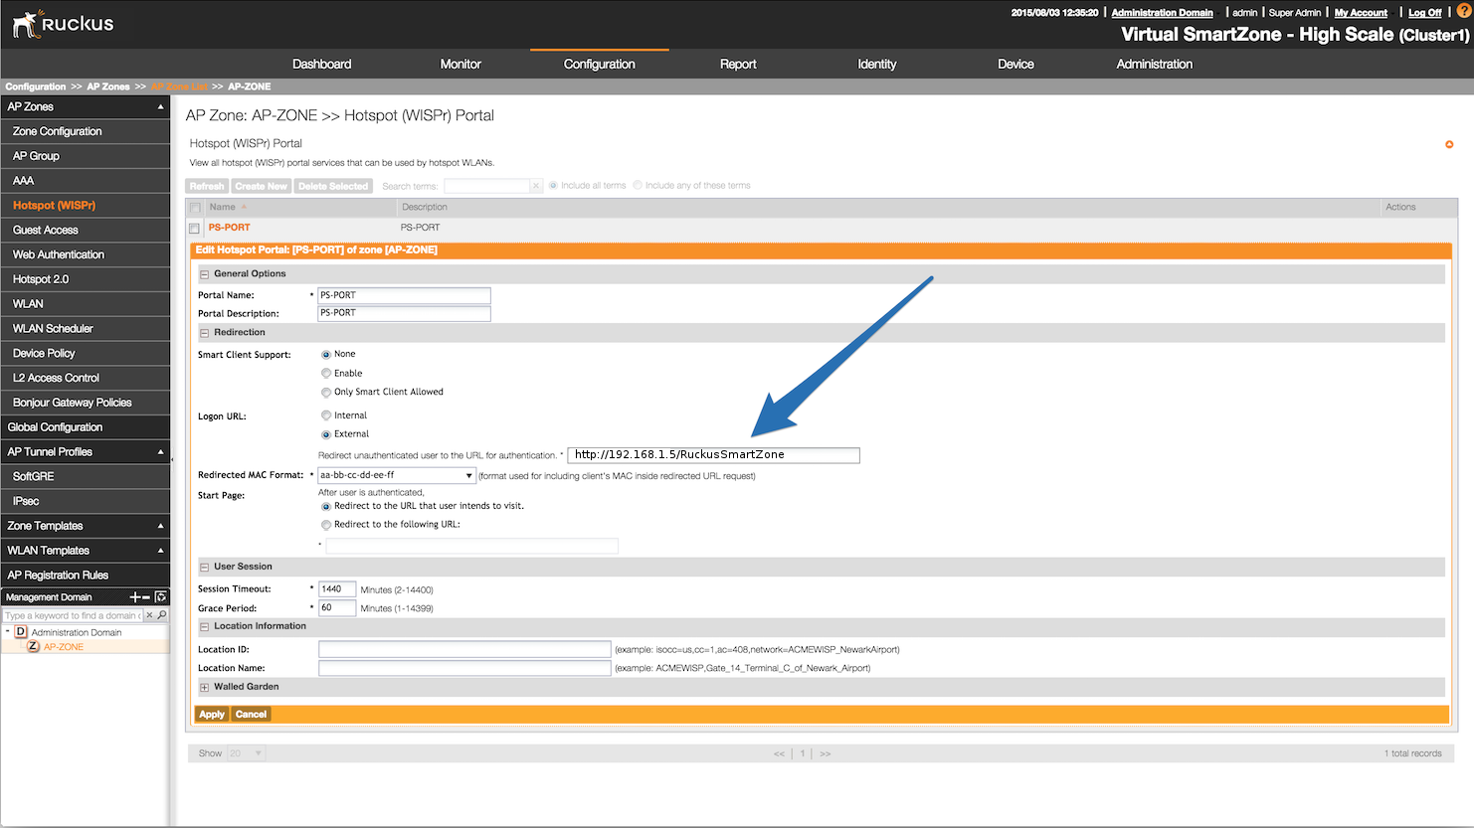Open help via the orange question mark icon

pos(1463,12)
